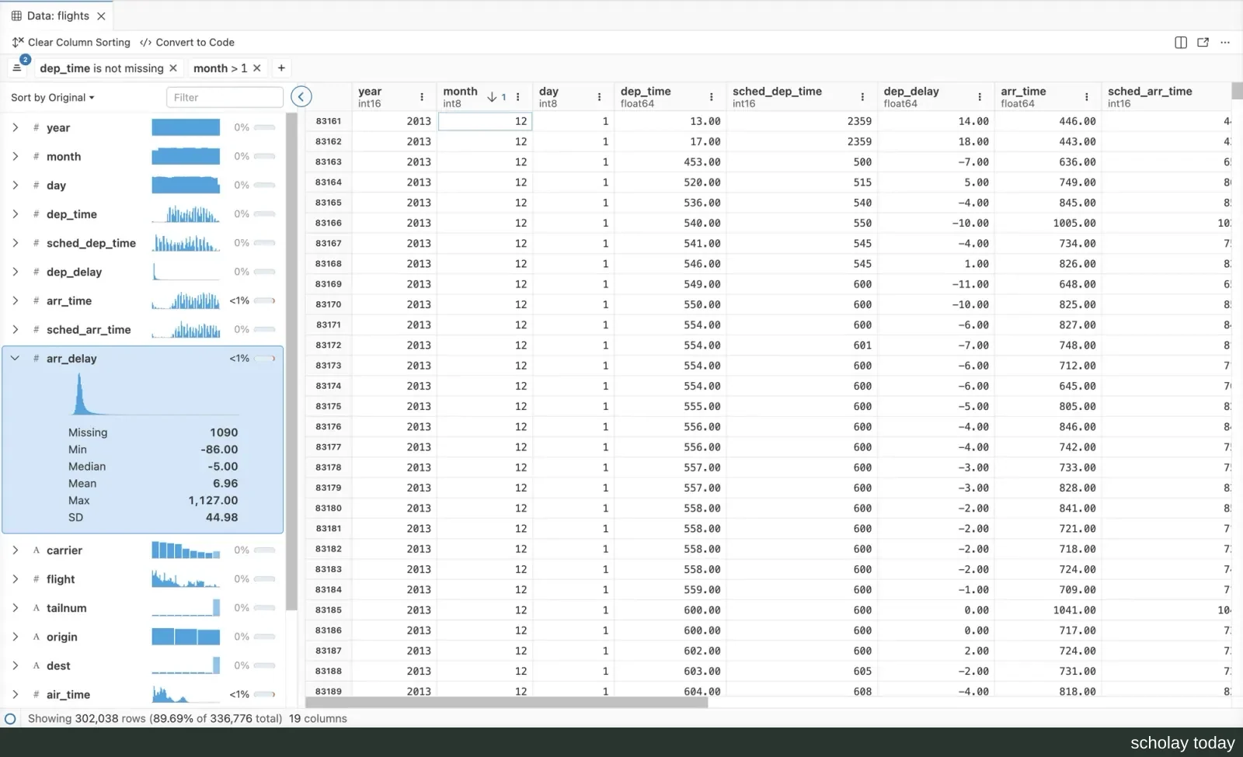Screen dimensions: 1243x757
Task: Click the horizontal scrollbar of the data grid
Action: tap(507, 702)
